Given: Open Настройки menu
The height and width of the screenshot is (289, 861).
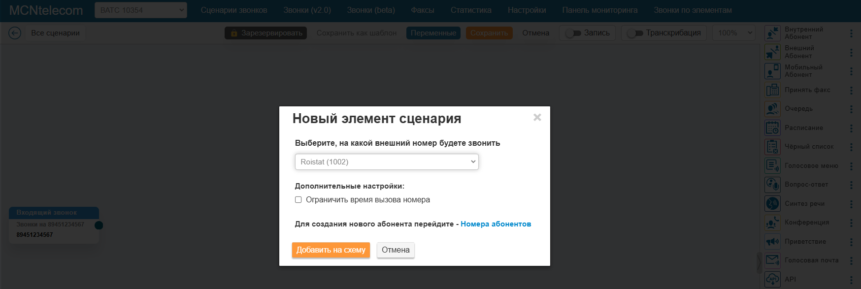Looking at the screenshot, I should click(527, 10).
